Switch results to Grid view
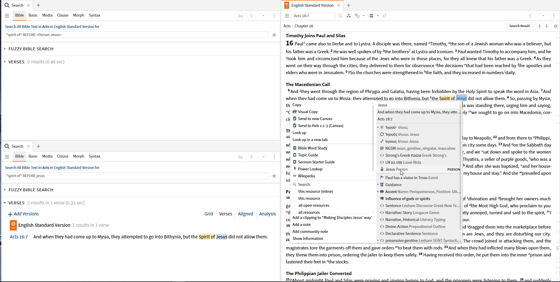 click(209, 214)
